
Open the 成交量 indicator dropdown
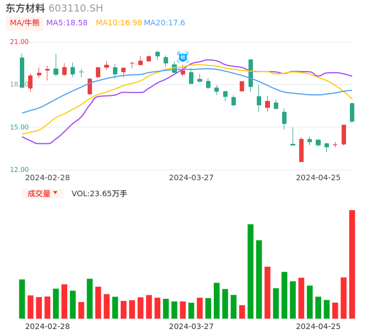tap(42, 193)
